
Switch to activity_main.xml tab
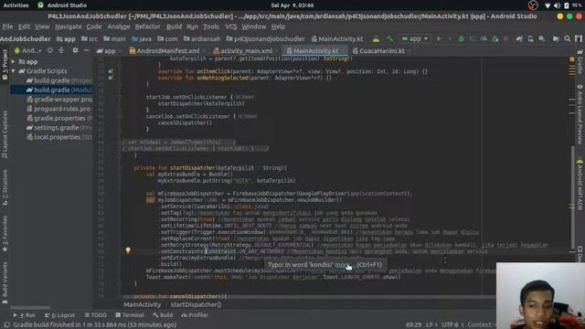click(243, 51)
